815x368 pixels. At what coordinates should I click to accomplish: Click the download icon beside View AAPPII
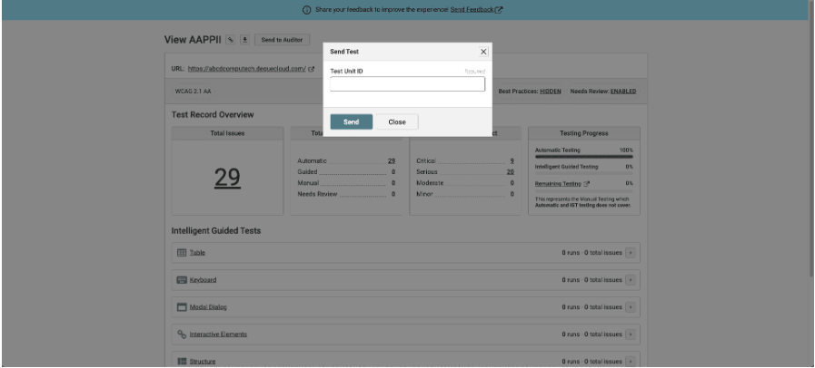tap(244, 40)
